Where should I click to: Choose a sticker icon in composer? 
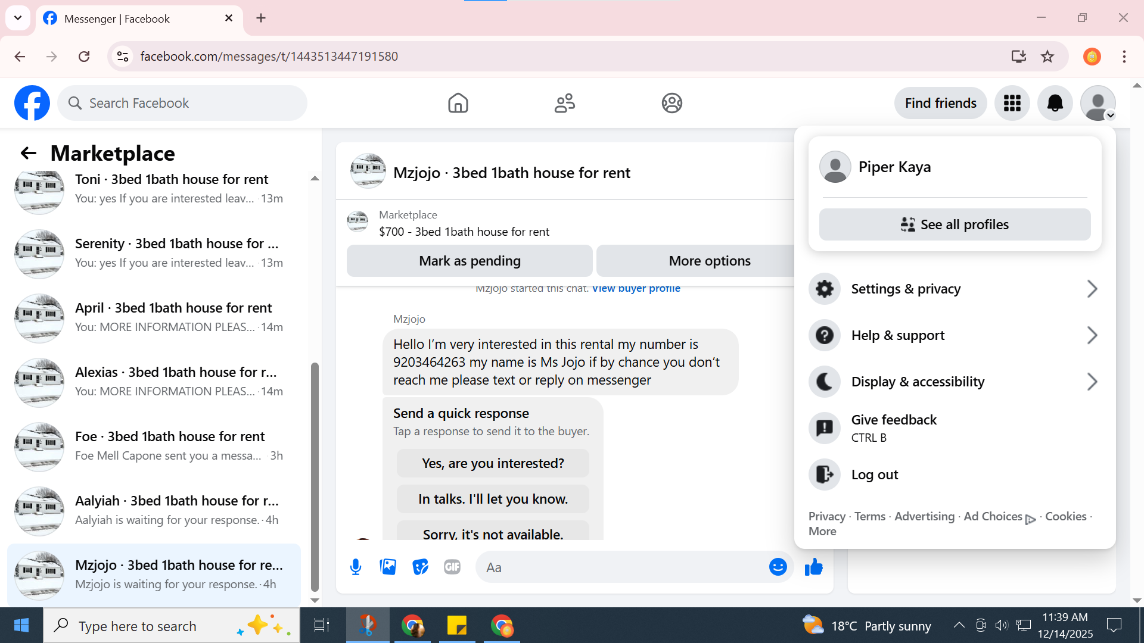pyautogui.click(x=420, y=567)
